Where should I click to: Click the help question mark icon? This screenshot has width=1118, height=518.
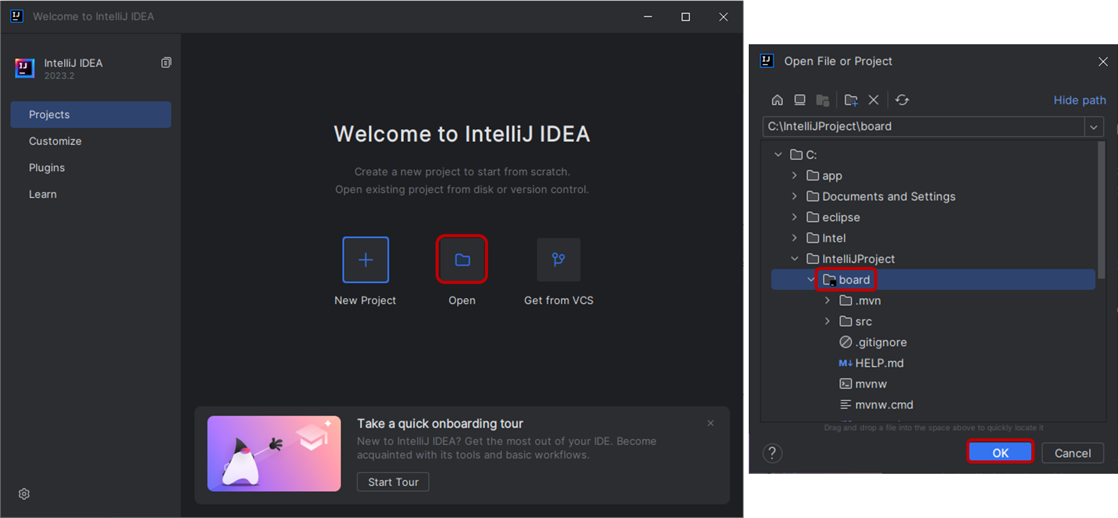[772, 453]
